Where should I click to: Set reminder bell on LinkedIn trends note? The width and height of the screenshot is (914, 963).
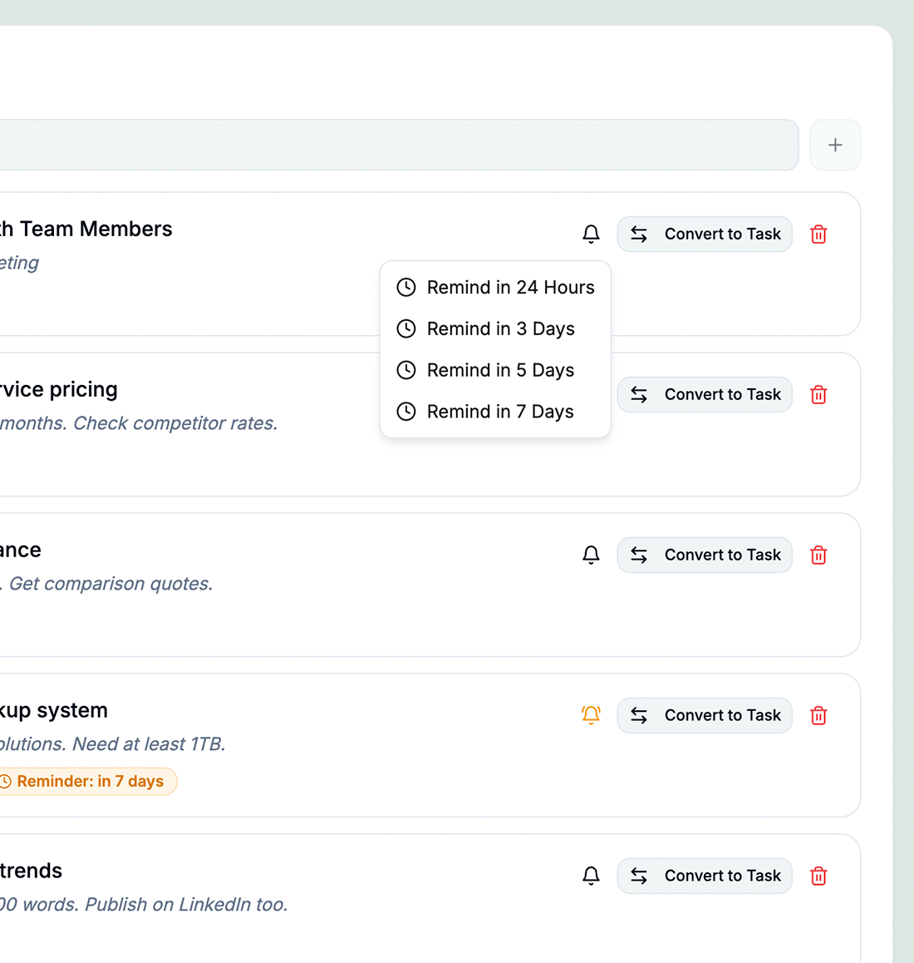point(591,875)
